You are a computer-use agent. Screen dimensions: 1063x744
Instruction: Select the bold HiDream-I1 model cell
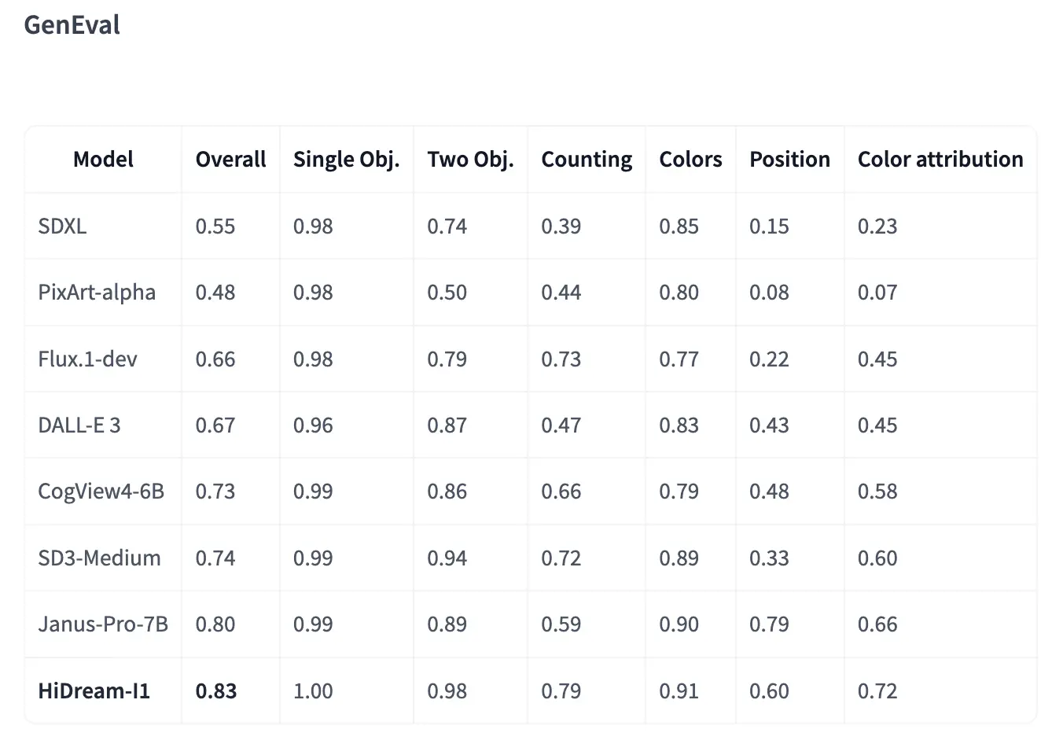[94, 691]
